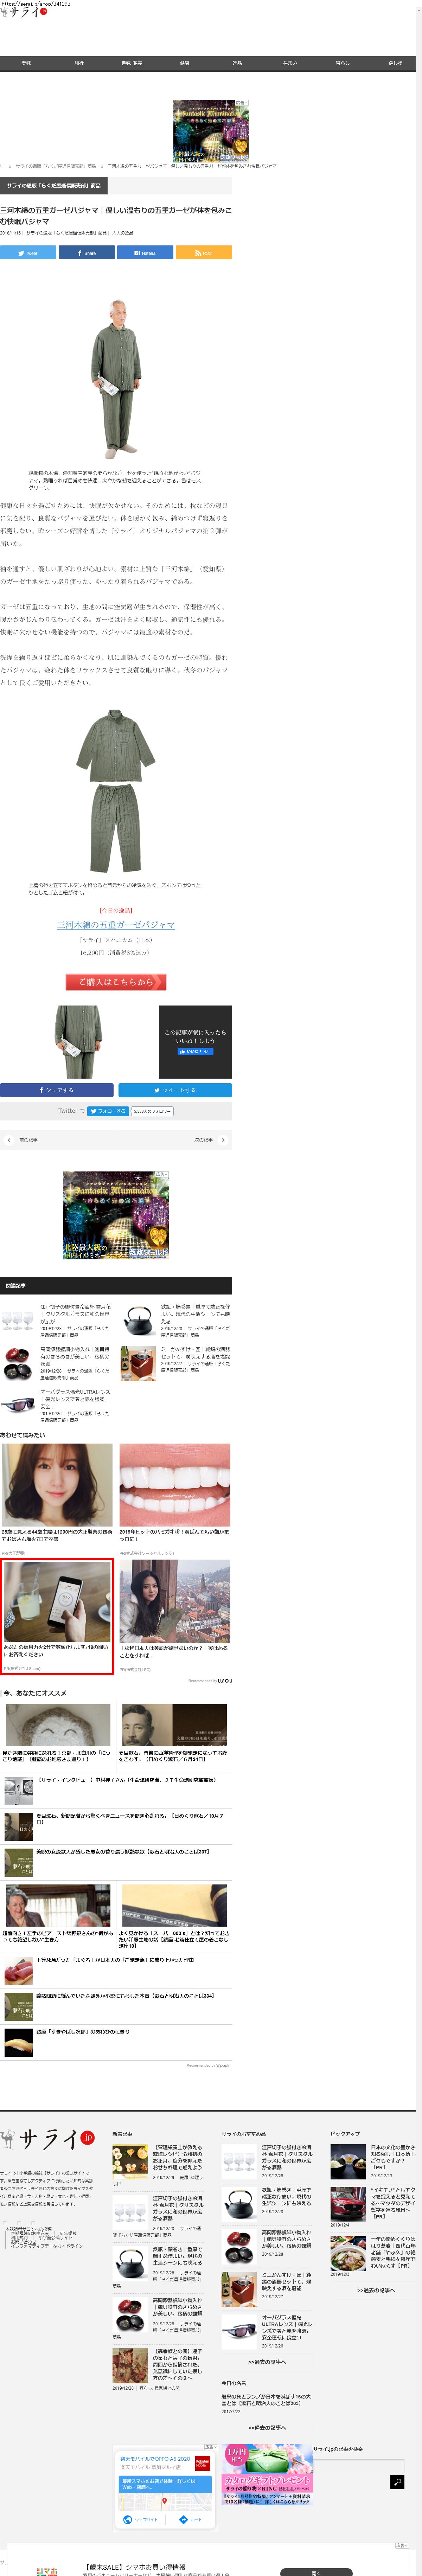Go to previous article with left chevron
Screen dimensions: 422x2576
click(x=9, y=1140)
